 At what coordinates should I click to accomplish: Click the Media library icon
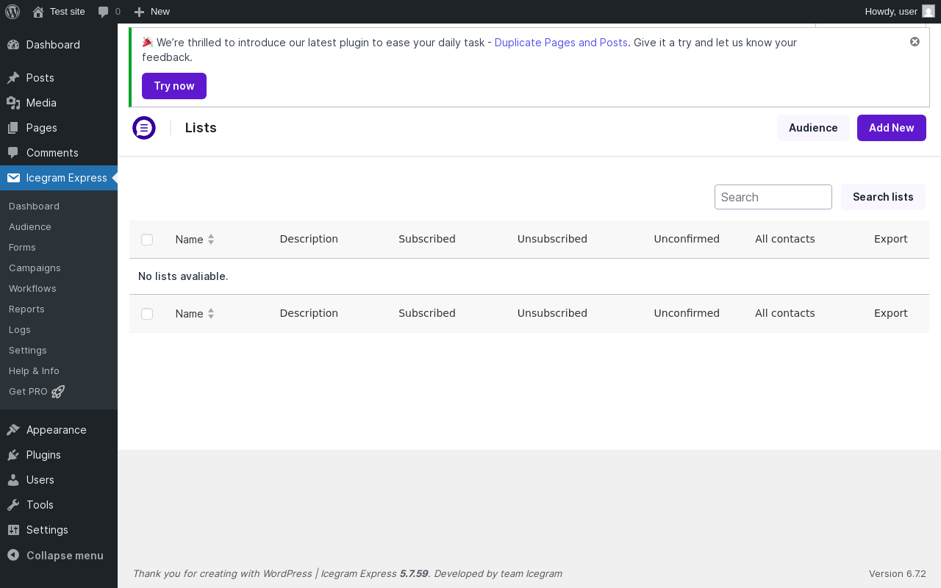(13, 103)
